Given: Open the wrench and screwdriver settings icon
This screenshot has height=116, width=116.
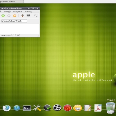Looking at the screenshot, I should [37, 108].
